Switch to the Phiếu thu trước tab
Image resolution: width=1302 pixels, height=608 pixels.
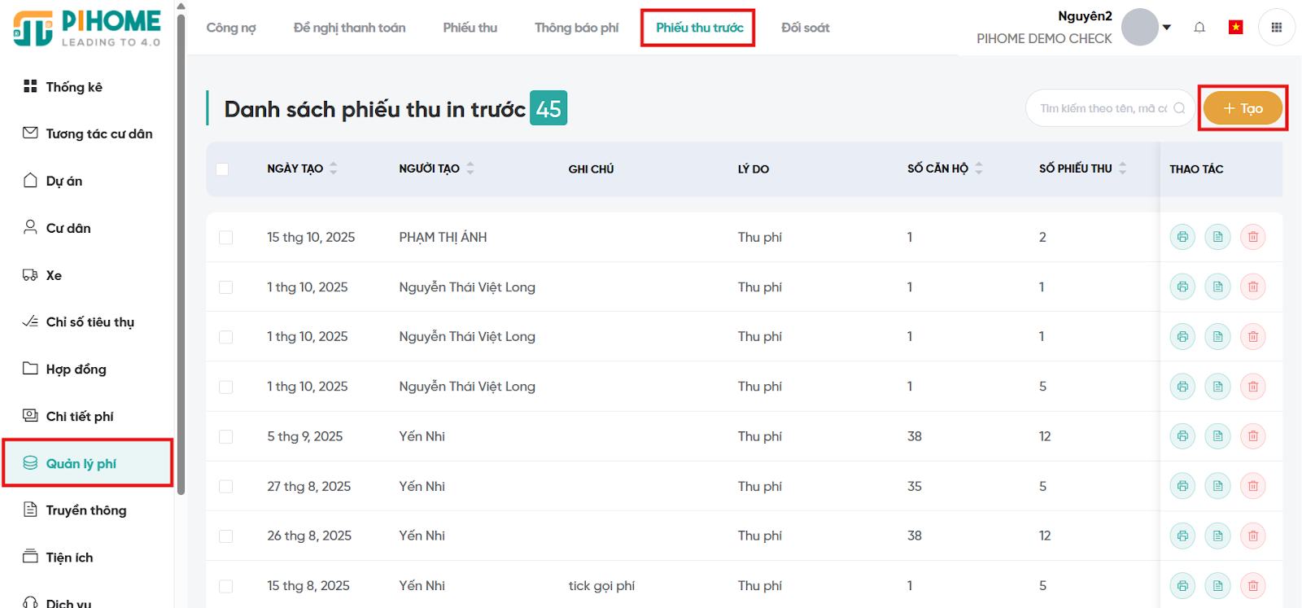[x=699, y=28]
